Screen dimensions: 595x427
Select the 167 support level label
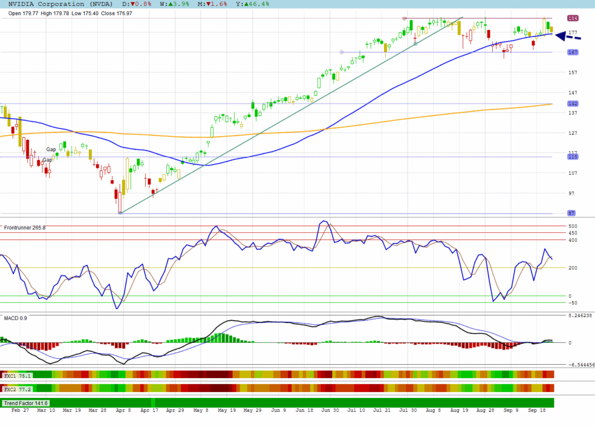point(572,52)
